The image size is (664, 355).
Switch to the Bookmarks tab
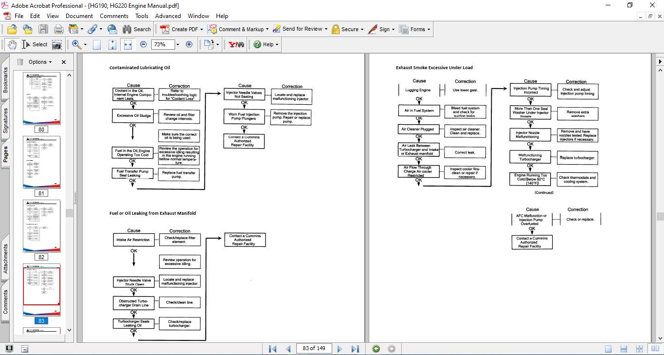pos(5,80)
